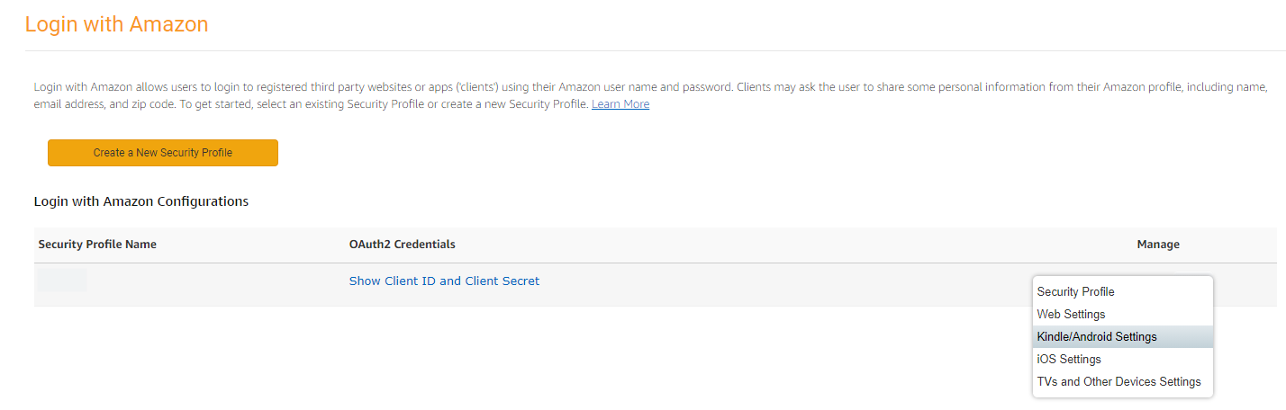Click the Security Profile Name column header

(x=97, y=245)
